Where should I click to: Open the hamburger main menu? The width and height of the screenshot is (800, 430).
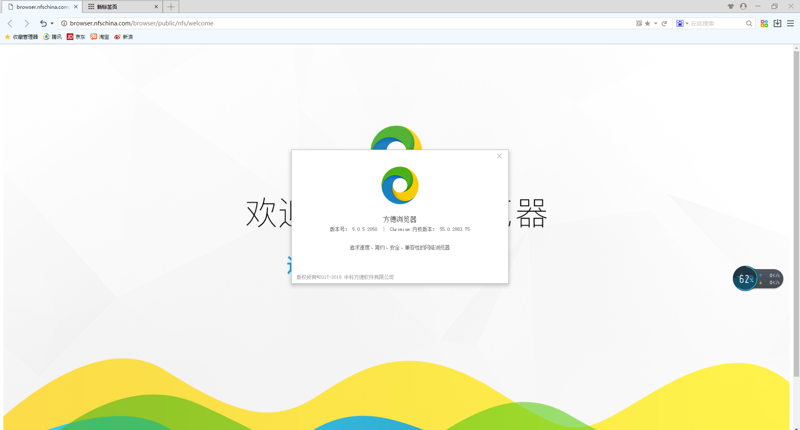[790, 23]
